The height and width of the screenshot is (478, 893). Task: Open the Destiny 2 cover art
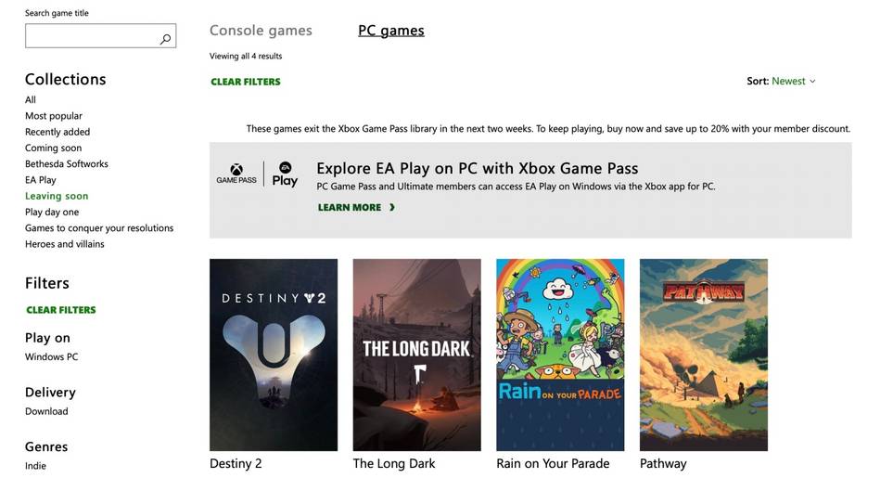pyautogui.click(x=274, y=355)
